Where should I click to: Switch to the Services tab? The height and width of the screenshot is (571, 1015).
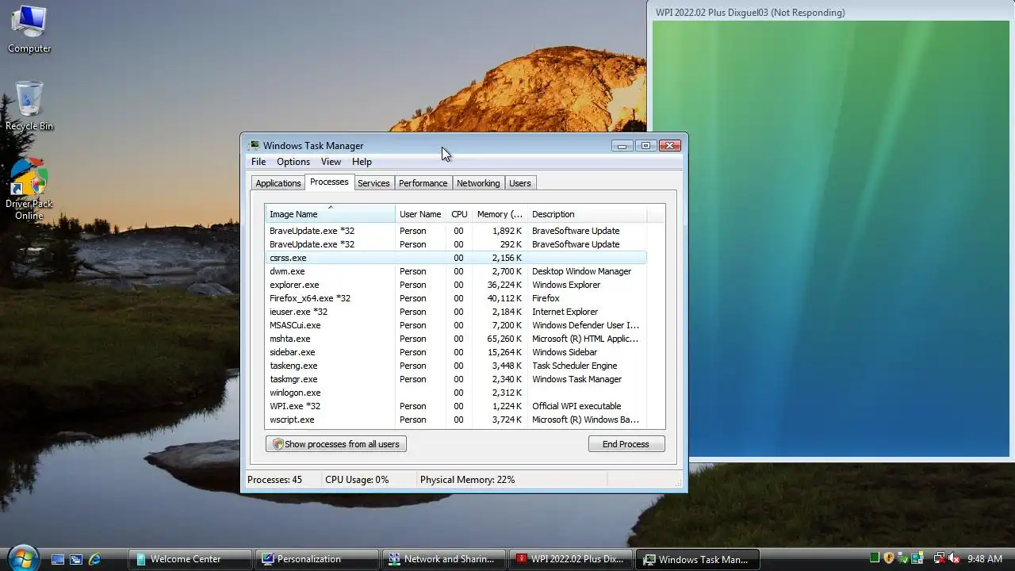click(373, 183)
